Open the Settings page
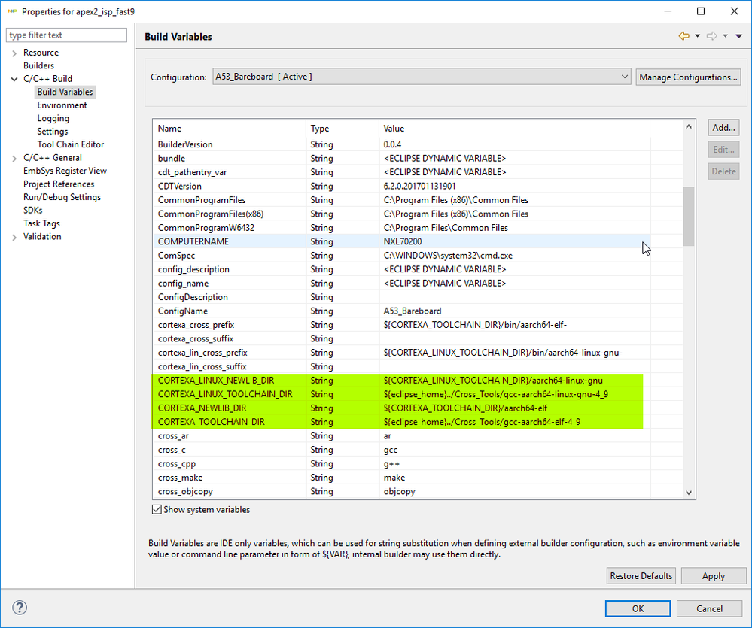The height and width of the screenshot is (628, 752). coord(53,132)
